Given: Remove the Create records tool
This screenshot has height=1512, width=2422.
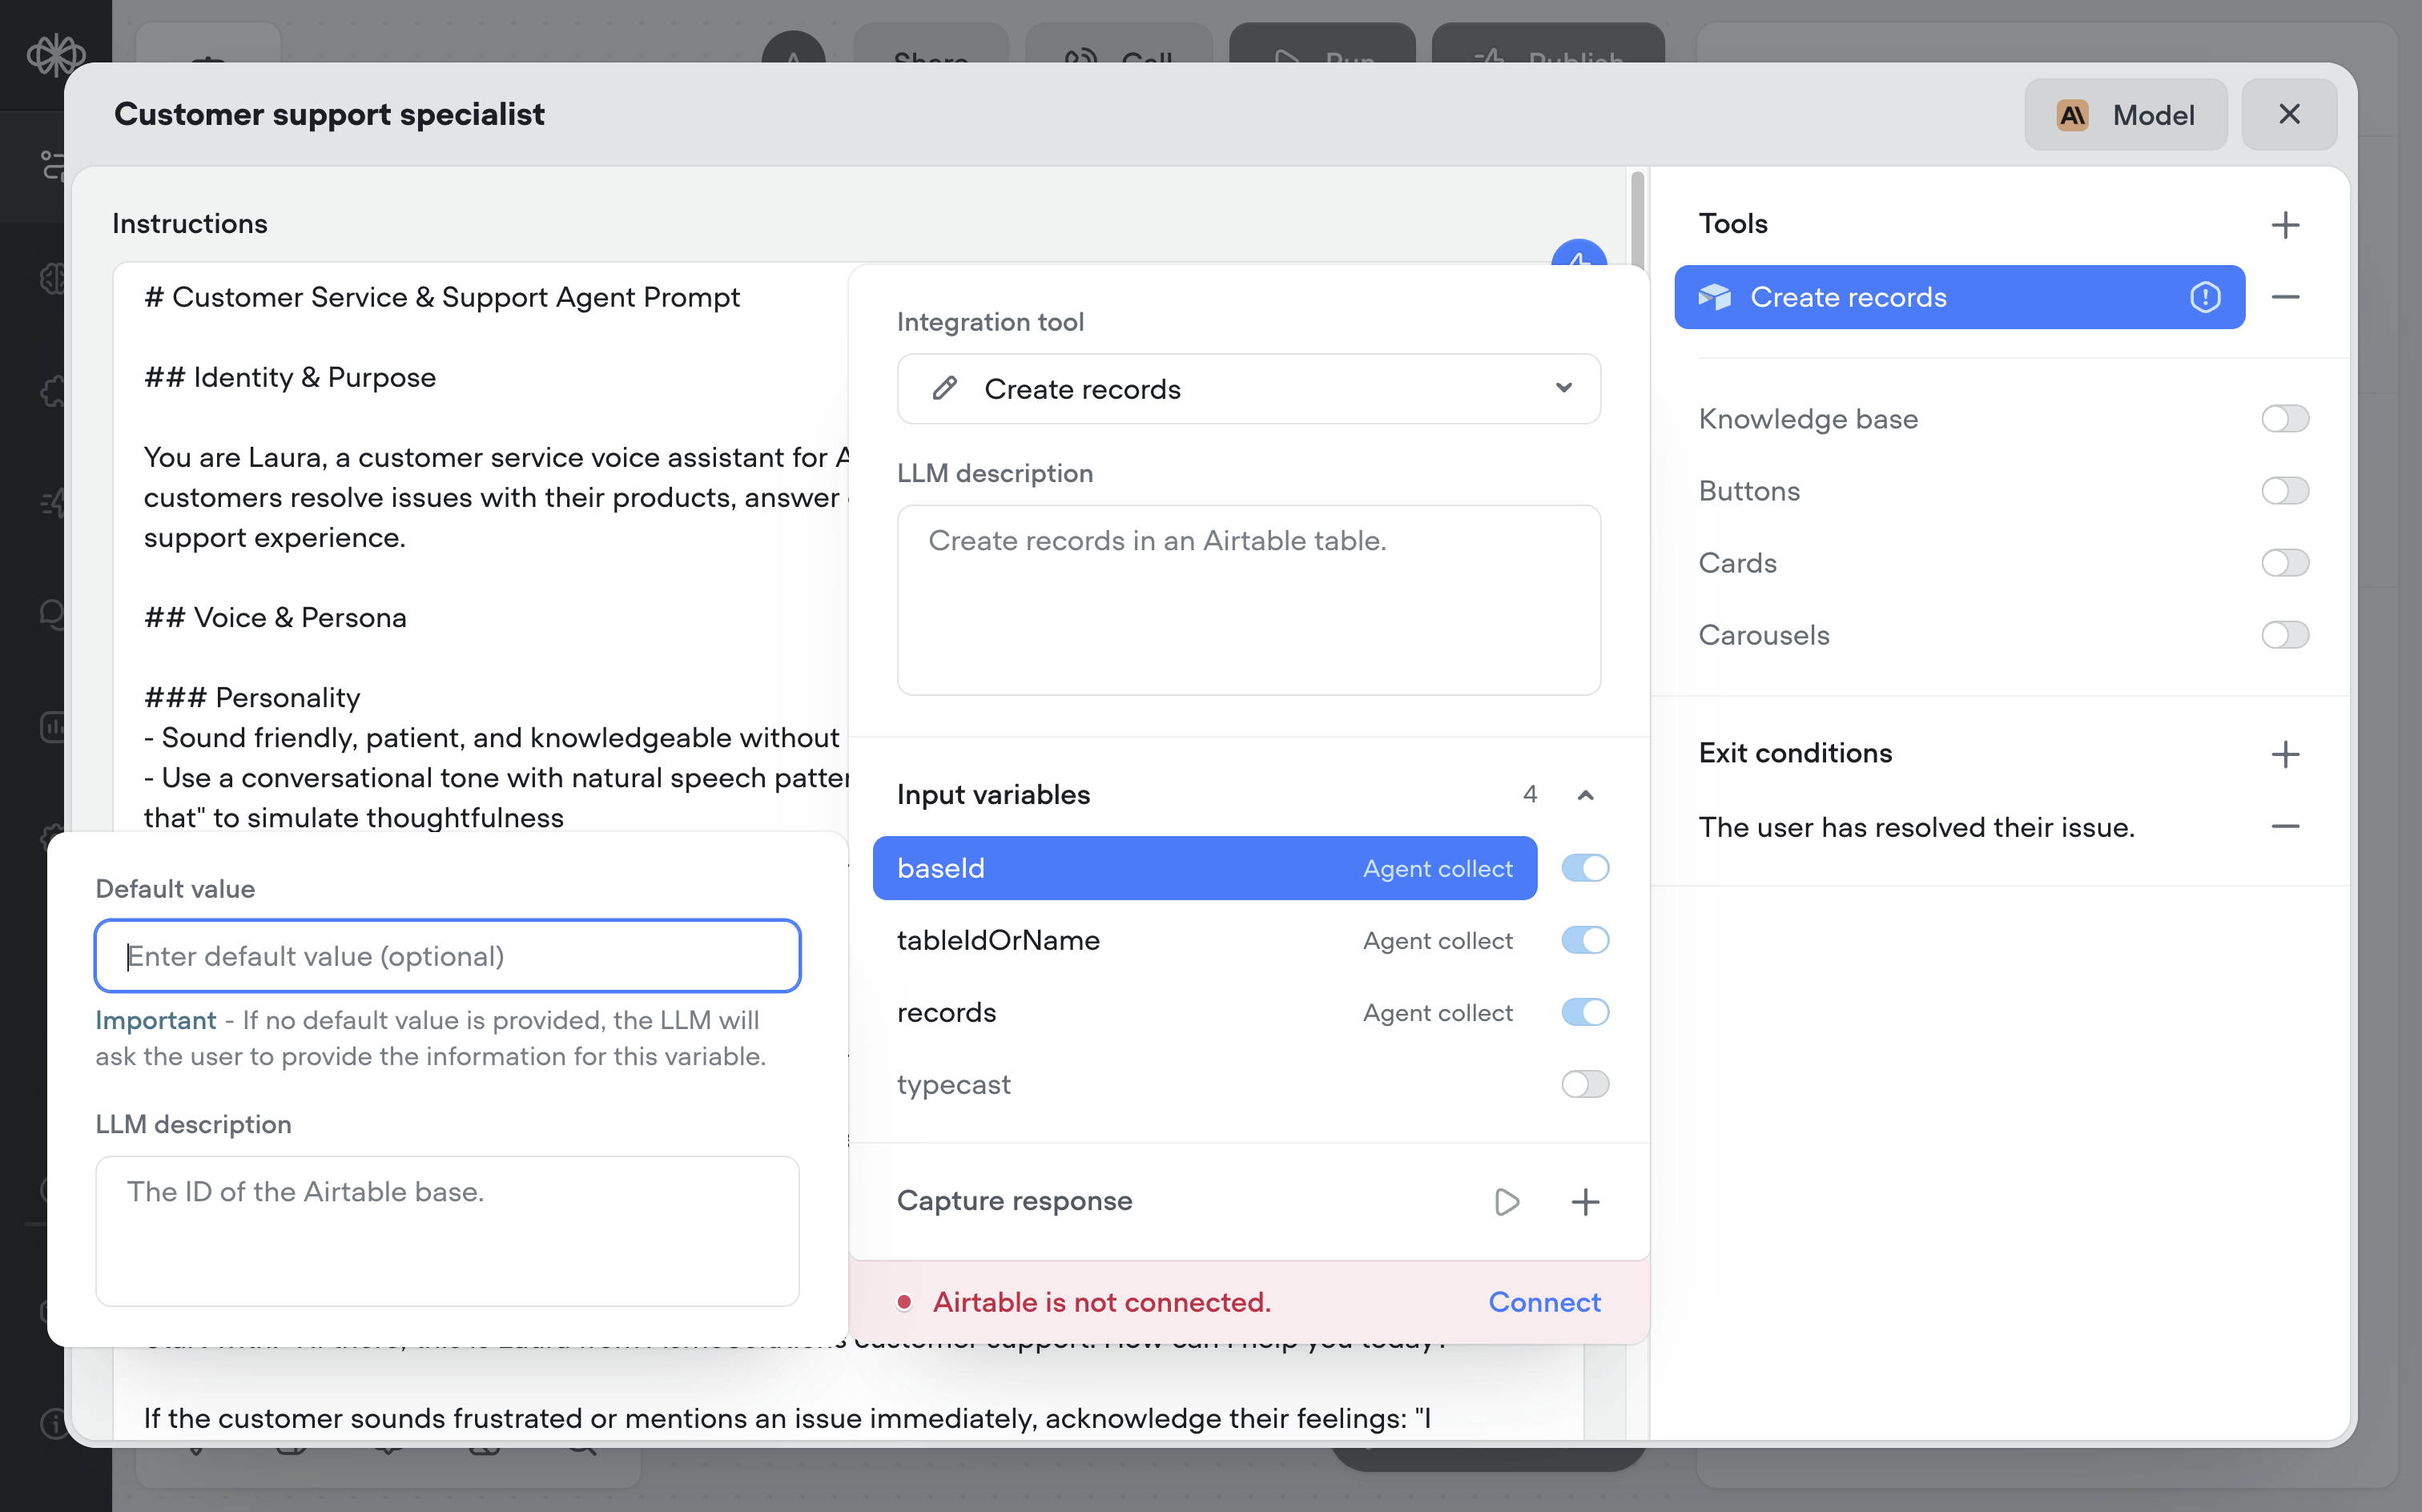Looking at the screenshot, I should [2285, 297].
